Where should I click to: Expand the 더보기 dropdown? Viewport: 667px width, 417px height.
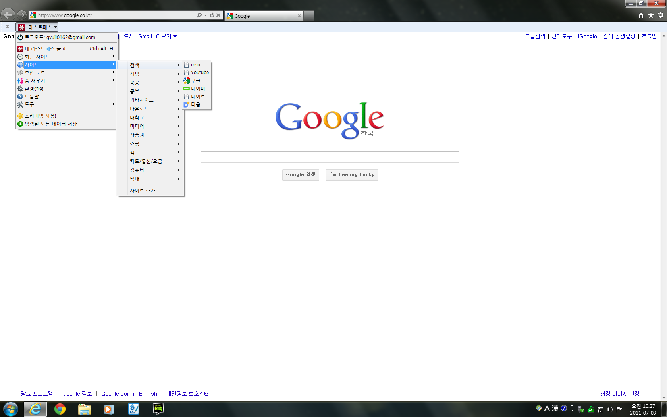(x=166, y=36)
